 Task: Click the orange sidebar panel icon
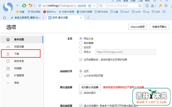click(x=147, y=6)
